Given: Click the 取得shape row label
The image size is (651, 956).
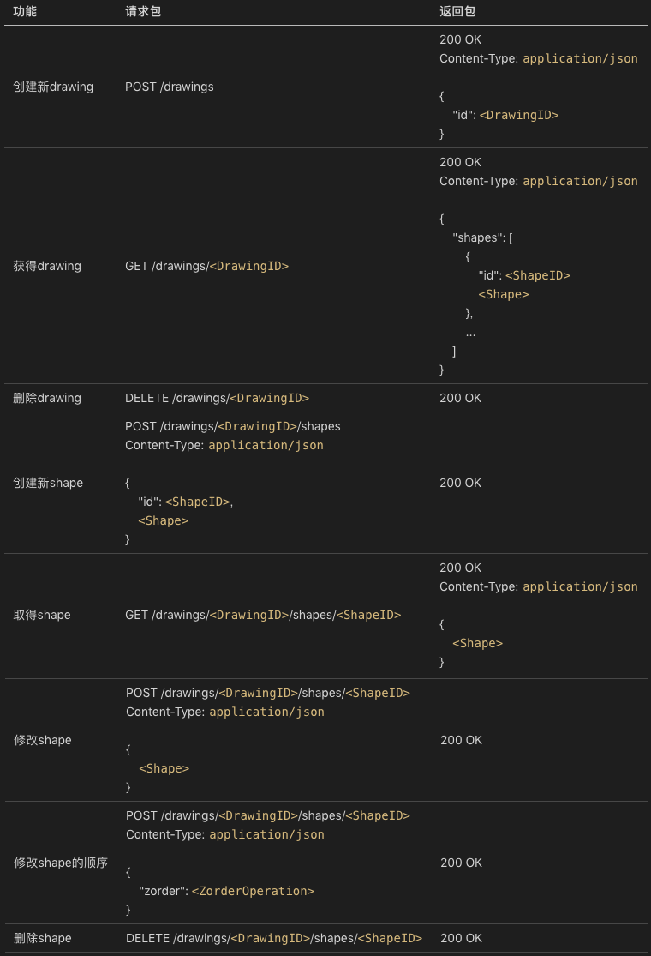Looking at the screenshot, I should tap(42, 615).
